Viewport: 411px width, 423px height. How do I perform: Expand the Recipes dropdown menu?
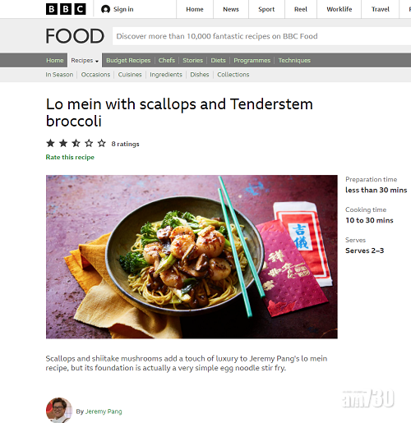[x=85, y=60]
